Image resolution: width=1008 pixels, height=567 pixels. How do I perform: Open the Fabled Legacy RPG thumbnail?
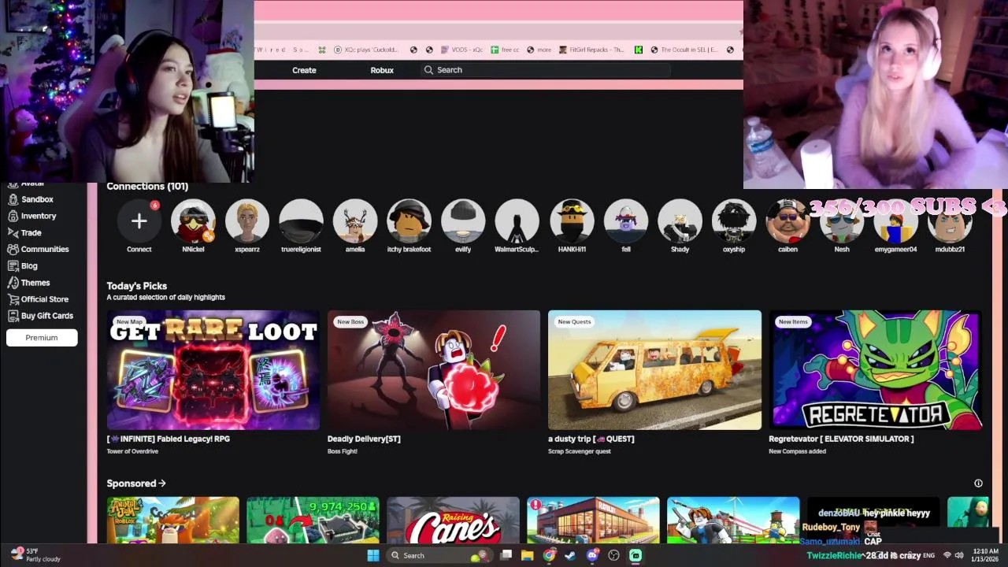click(213, 370)
